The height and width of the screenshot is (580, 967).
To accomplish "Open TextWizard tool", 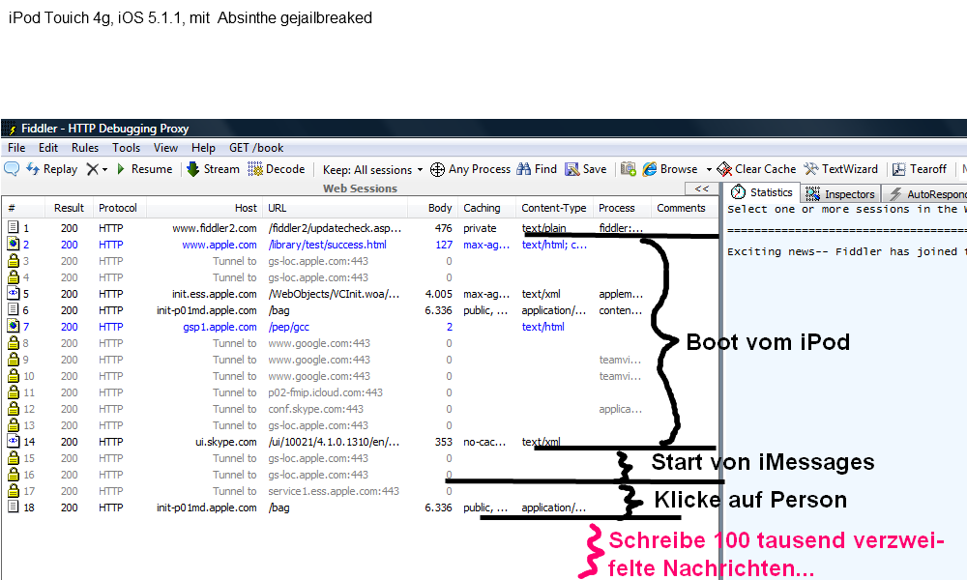I will click(840, 169).
